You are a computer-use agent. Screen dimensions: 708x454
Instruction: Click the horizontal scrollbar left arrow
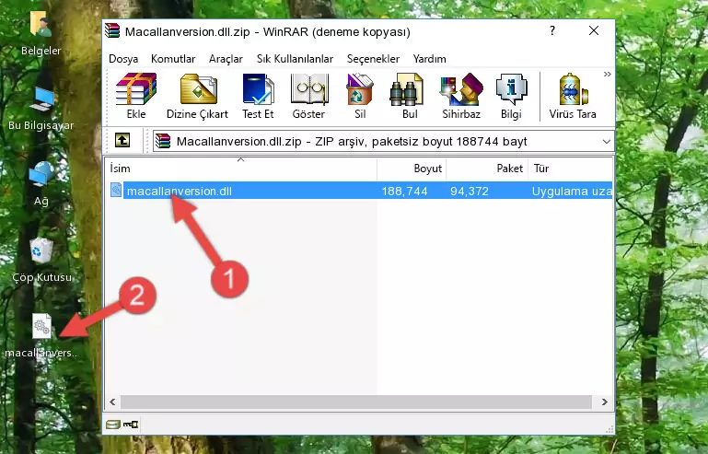pyautogui.click(x=113, y=402)
